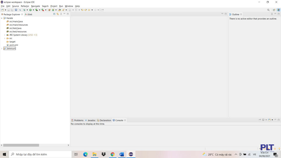Maximize the Package Explorer view
The image size is (281, 158).
pos(68,14)
